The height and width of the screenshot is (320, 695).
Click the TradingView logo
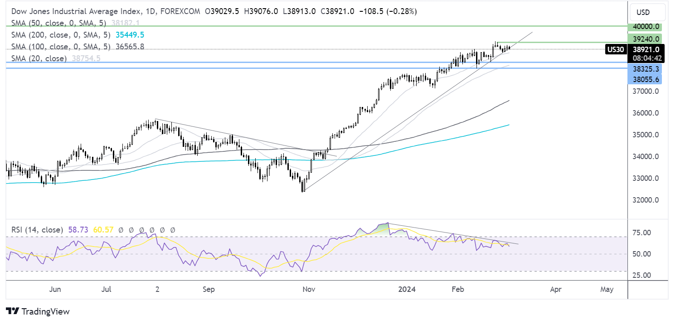(x=38, y=311)
